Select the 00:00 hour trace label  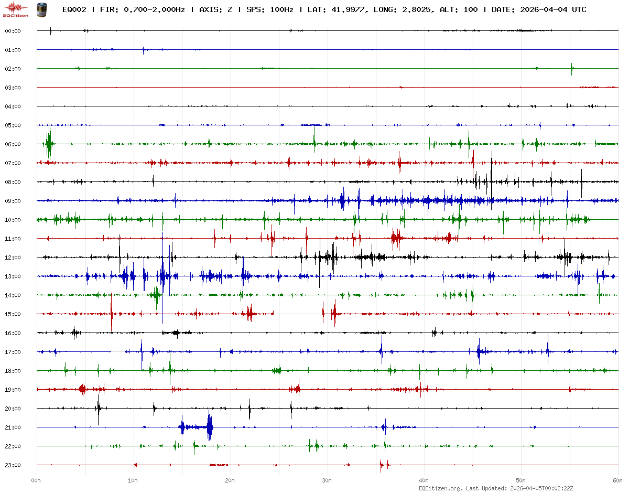point(13,31)
